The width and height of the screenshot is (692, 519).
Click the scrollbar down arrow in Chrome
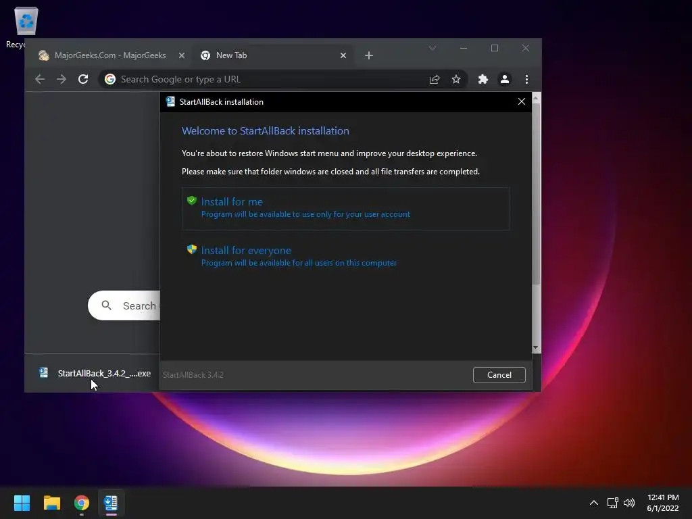(x=536, y=348)
